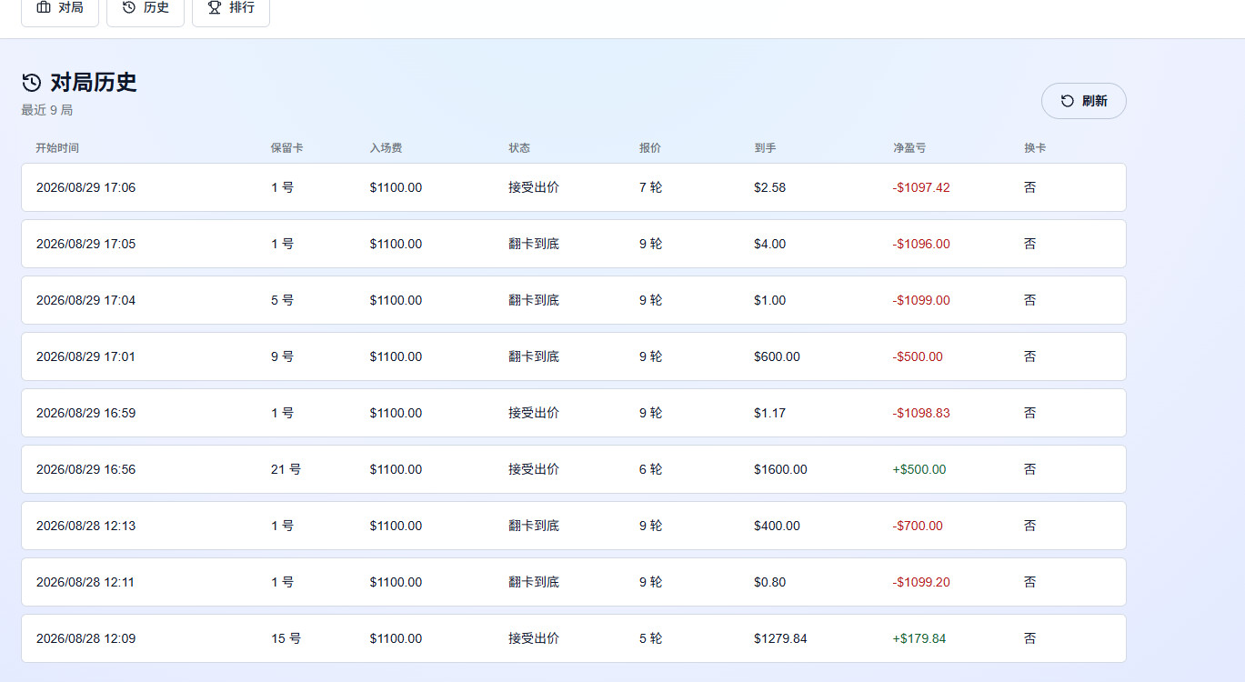
Task: Select start time 2026/08/28 12:09
Action: click(x=85, y=638)
